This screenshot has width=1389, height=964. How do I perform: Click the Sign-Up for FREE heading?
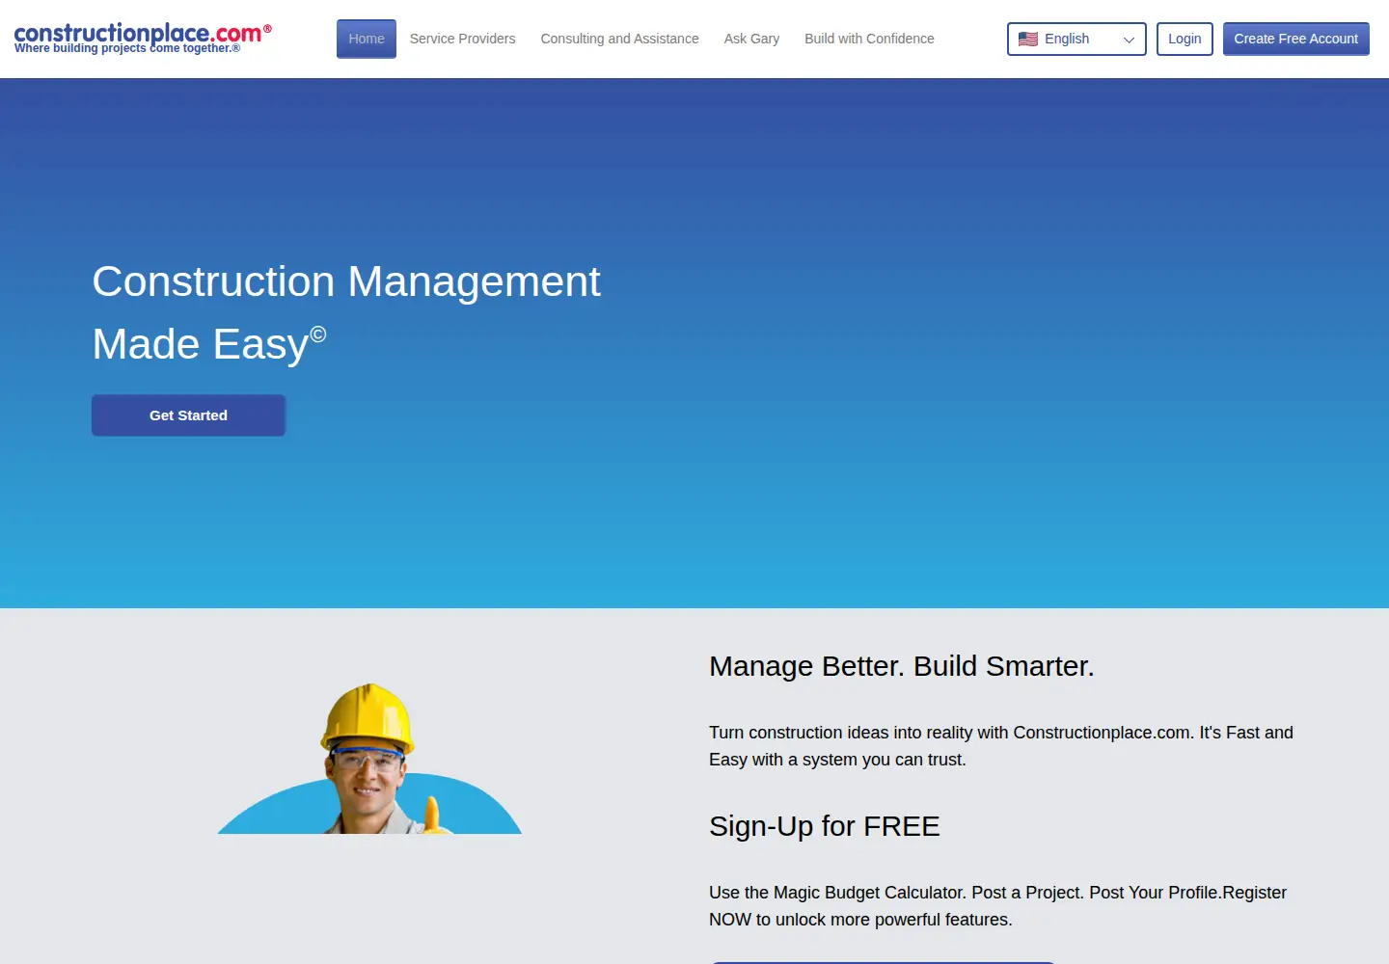[825, 826]
